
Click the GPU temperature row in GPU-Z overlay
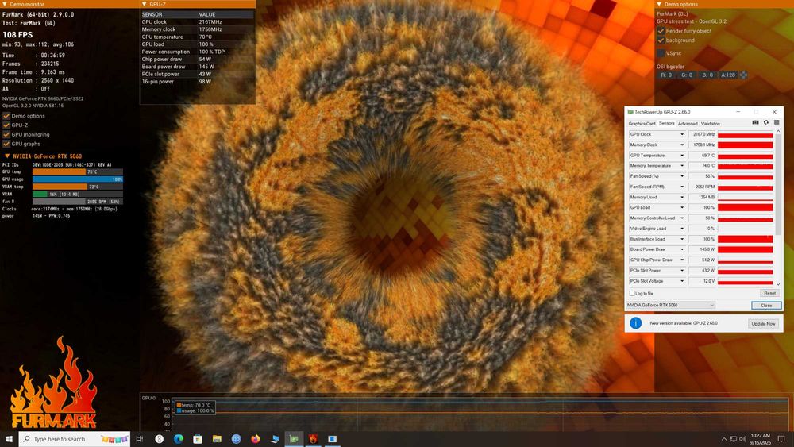click(x=197, y=37)
